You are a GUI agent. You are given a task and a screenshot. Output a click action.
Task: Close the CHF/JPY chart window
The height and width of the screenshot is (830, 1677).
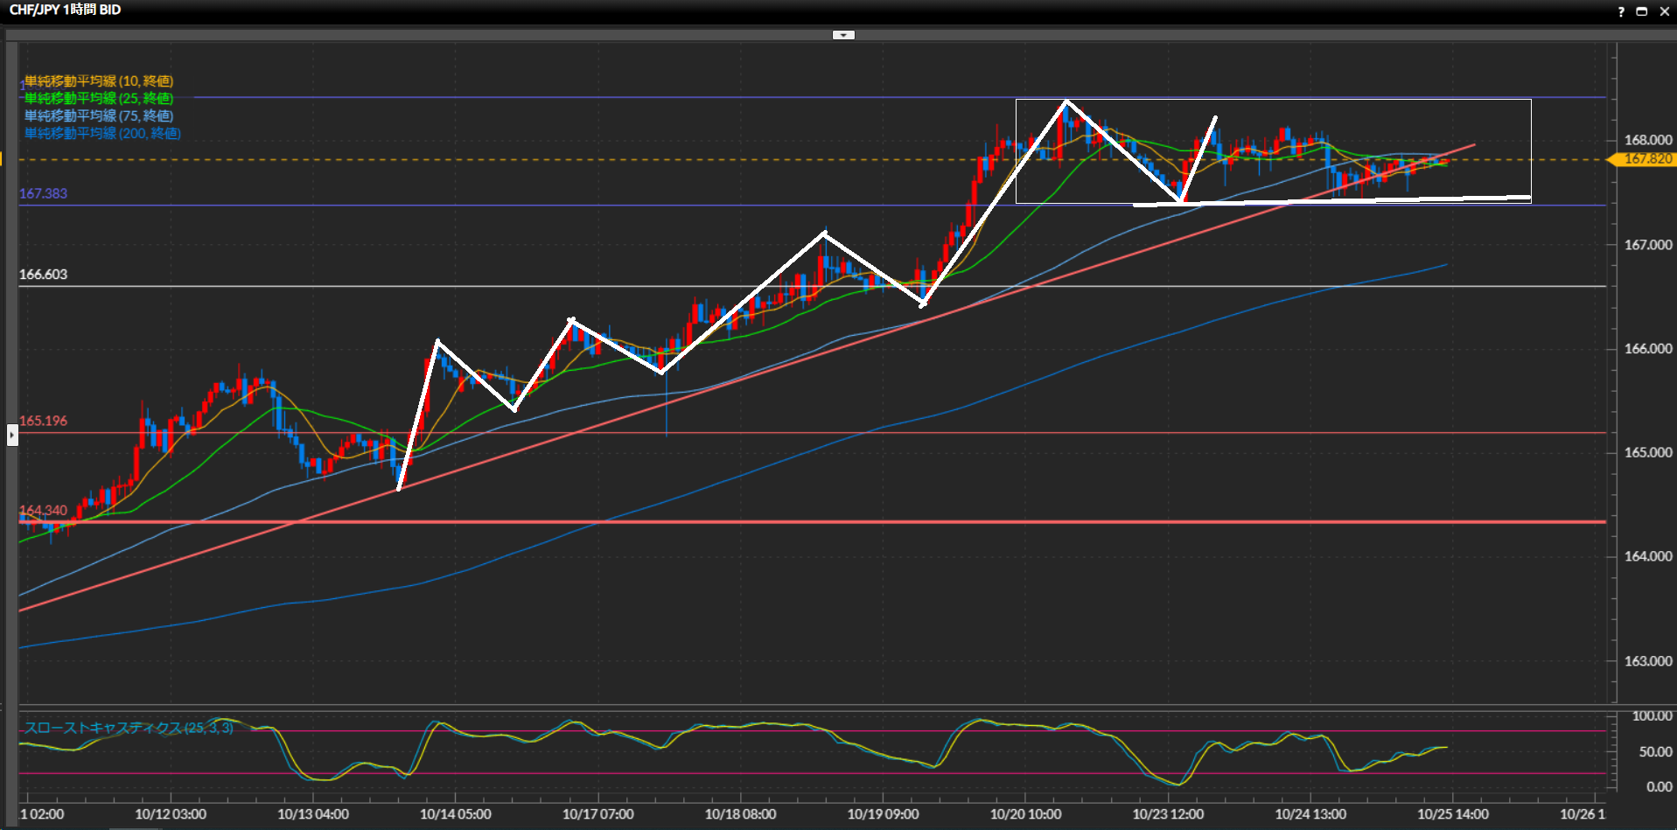[1664, 11]
